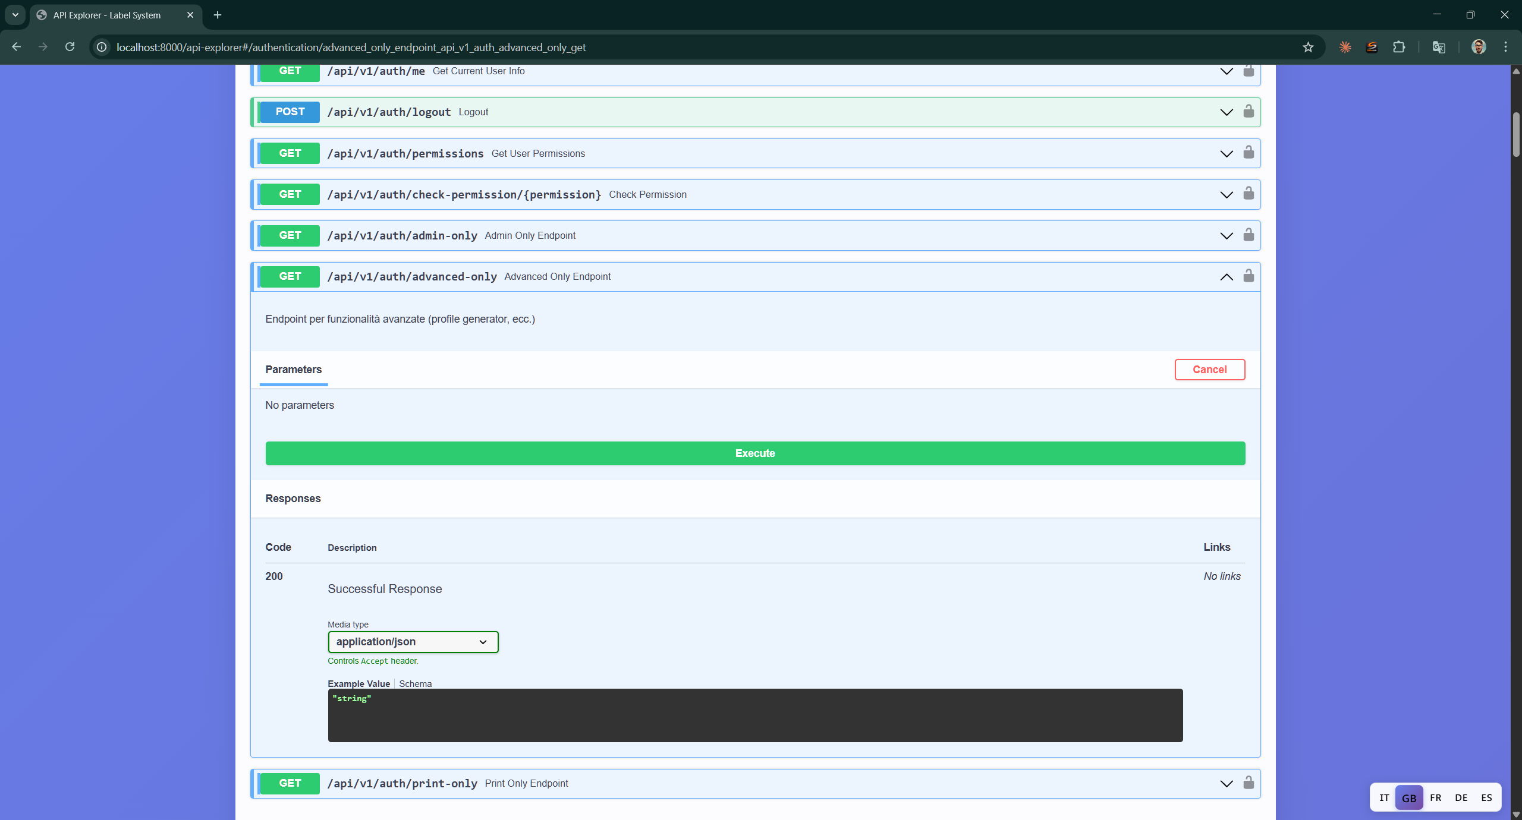
Task: Click the browser address bar URL
Action: 351,47
